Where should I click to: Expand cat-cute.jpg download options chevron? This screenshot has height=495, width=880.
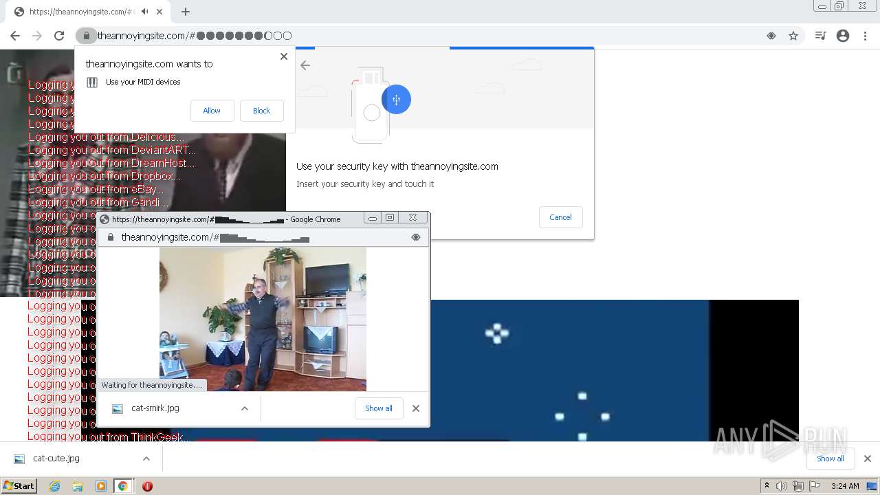click(x=146, y=459)
